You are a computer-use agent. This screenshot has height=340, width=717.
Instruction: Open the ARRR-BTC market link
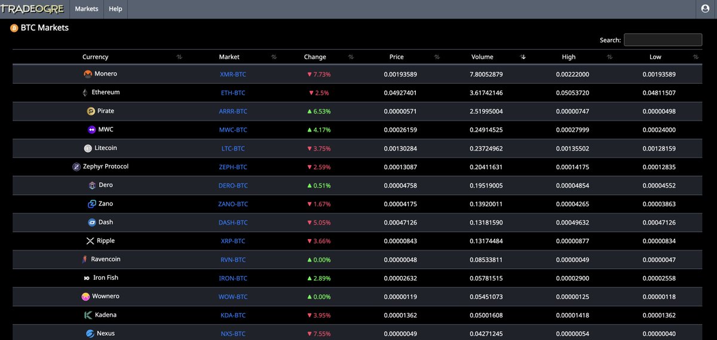coord(233,112)
